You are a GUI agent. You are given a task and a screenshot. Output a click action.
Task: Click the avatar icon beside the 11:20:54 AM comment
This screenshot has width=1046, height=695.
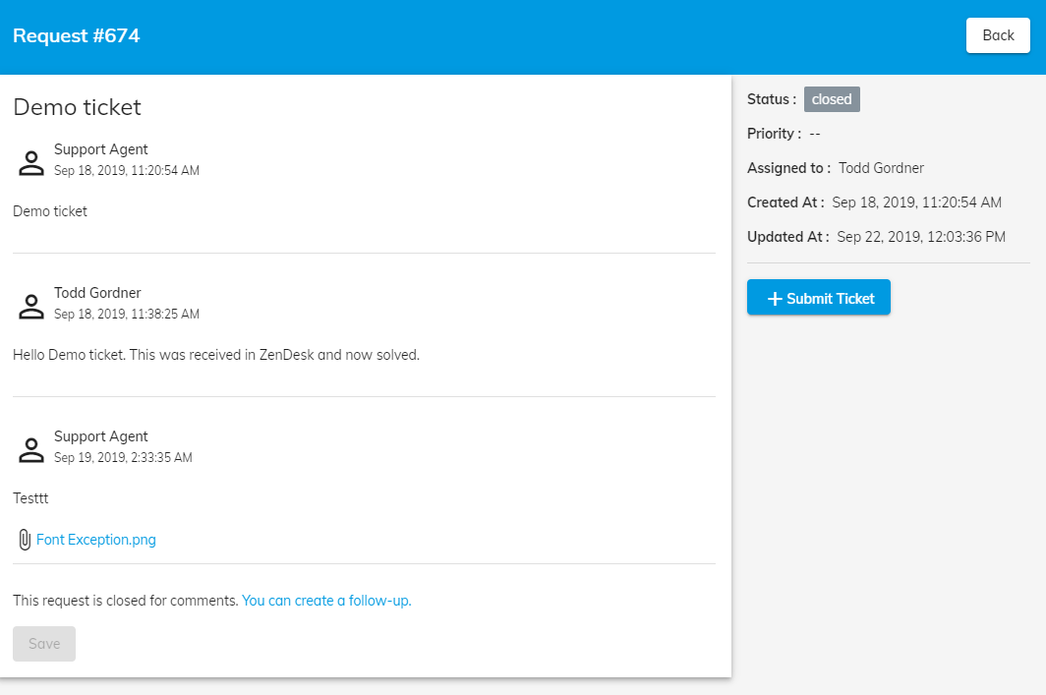[x=31, y=163]
